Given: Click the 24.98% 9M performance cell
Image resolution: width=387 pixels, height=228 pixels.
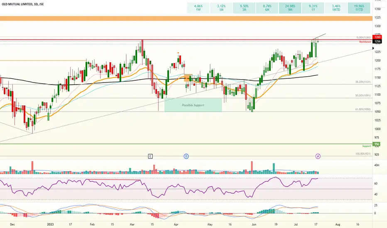Looking at the screenshot, I should (290, 8).
